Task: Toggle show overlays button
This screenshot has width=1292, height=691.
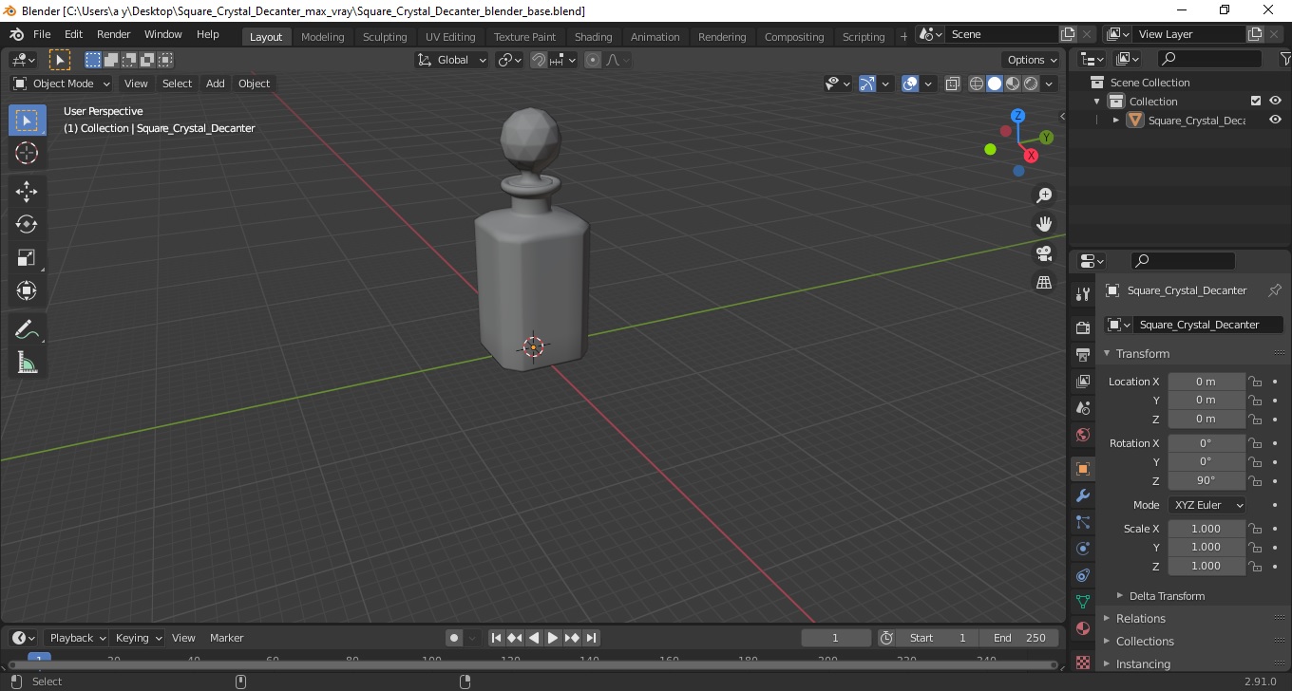Action: click(910, 84)
